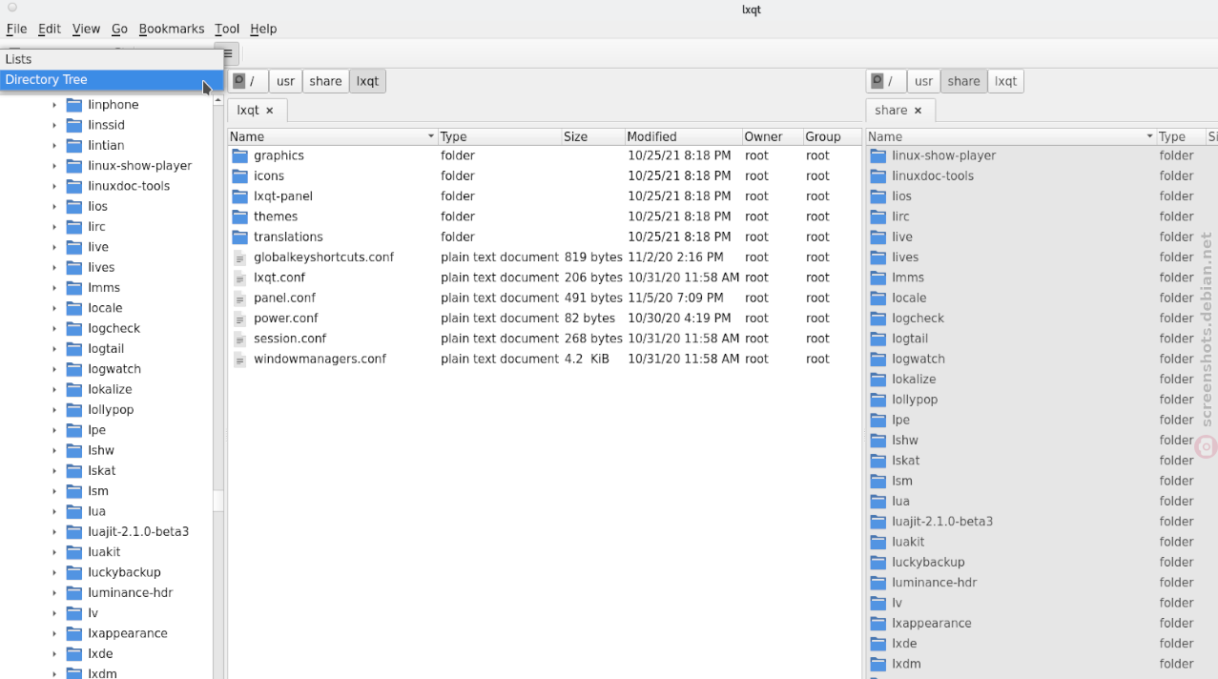Open the File menu
The image size is (1218, 679).
pos(16,29)
